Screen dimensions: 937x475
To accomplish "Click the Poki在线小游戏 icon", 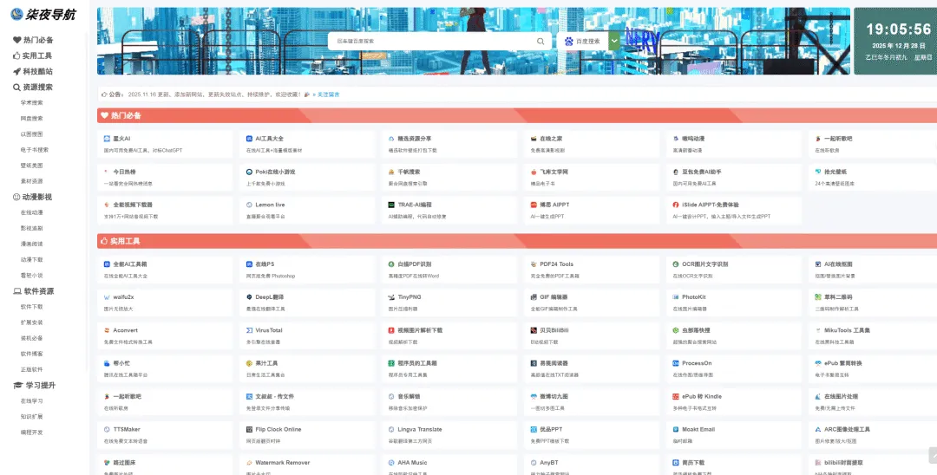I will [249, 172].
